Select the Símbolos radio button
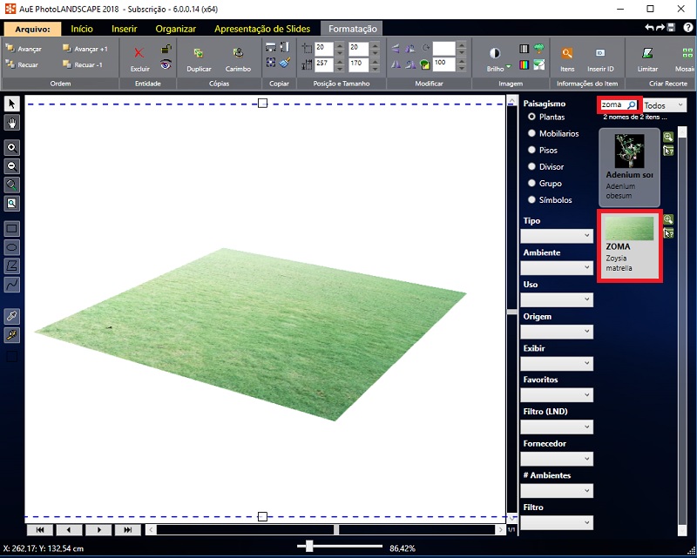Image resolution: width=697 pixels, height=558 pixels. click(532, 200)
